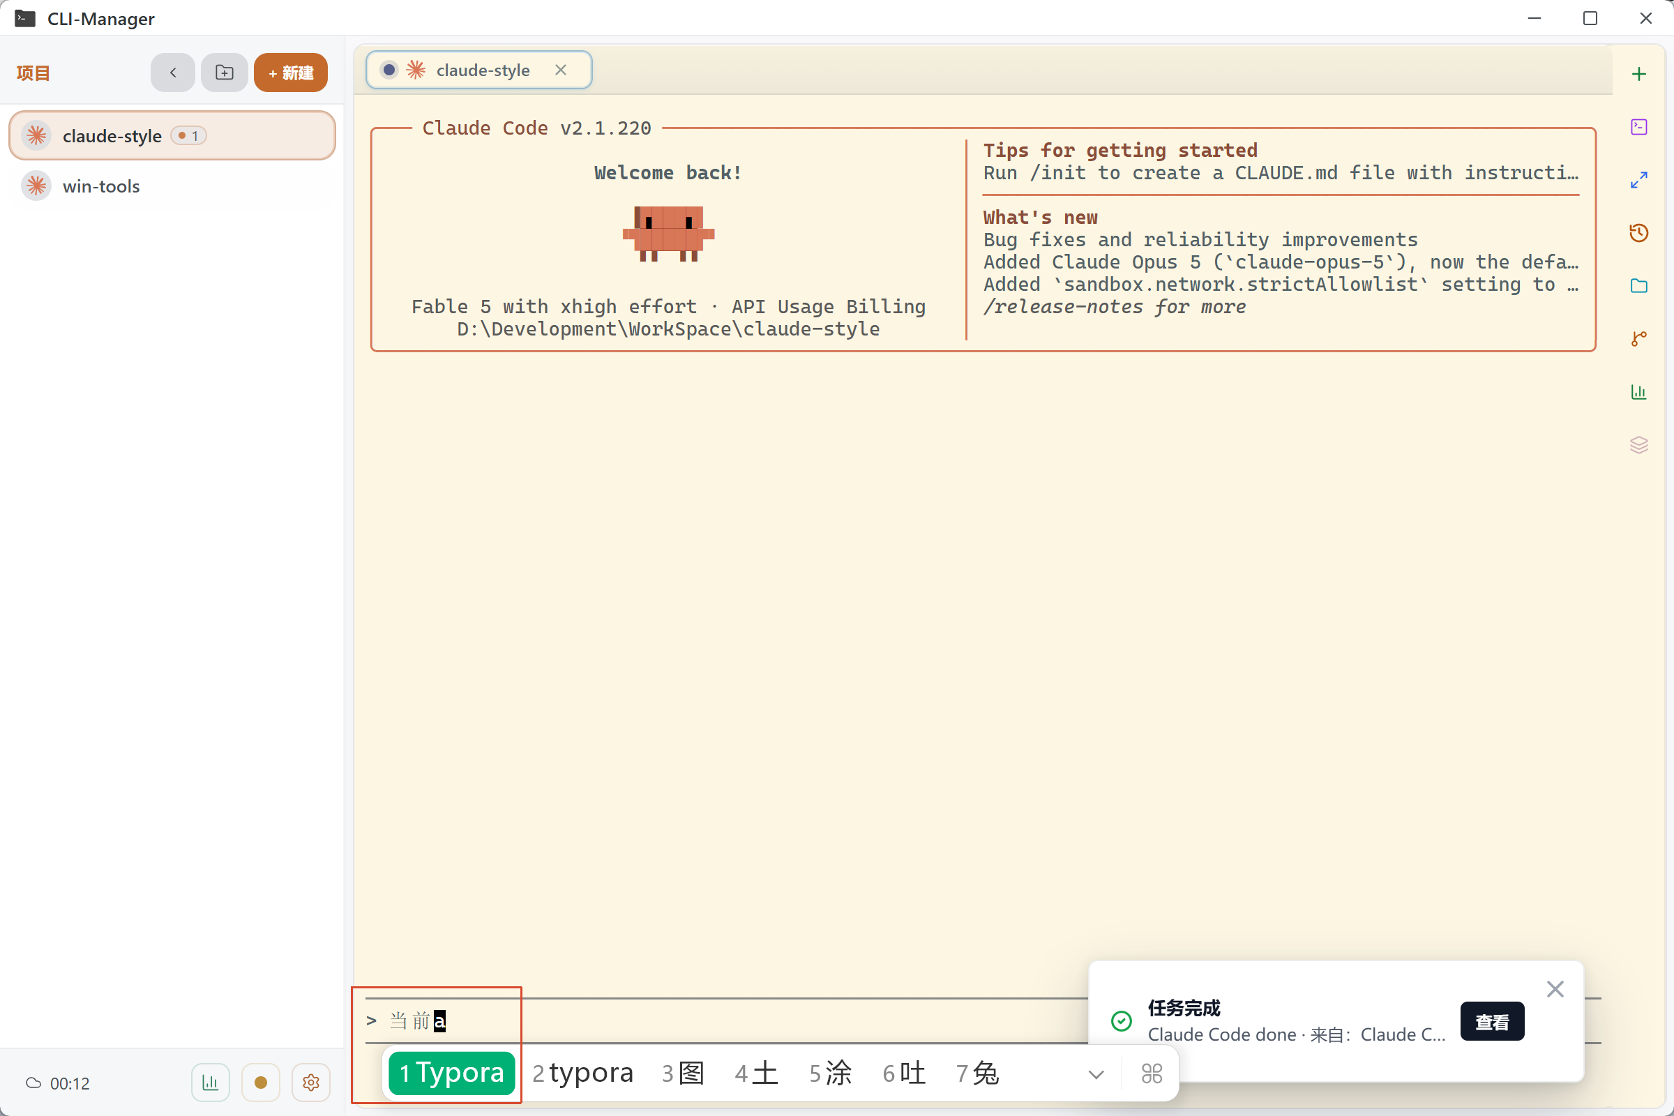Viewport: 1674px width, 1116px height.
Task: Click the status dot on the claude-style tab
Action: (x=389, y=70)
